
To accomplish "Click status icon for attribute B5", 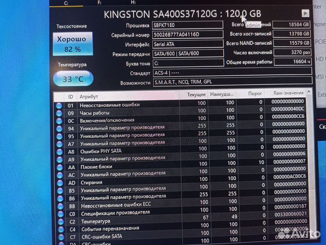I will (x=60, y=191).
